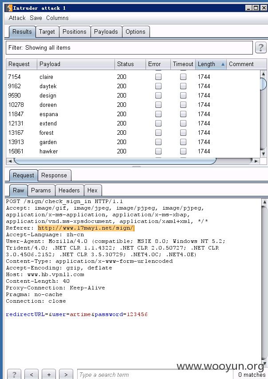Tick the Timeout checkbox for design
268x379 pixels.
tap(183, 95)
